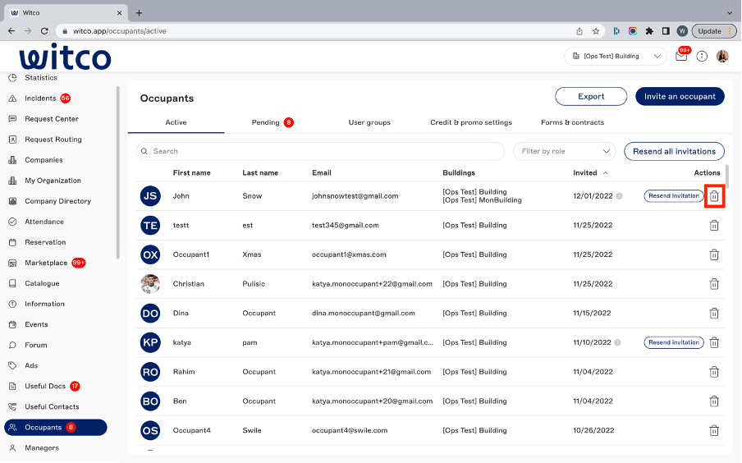
Task: Share page via address bar share icon
Action: pos(579,31)
